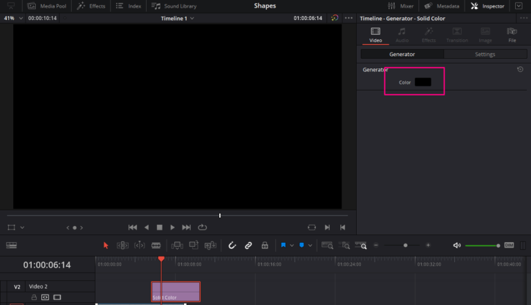Select the Settings sub-tab
The height and width of the screenshot is (305, 531).
point(485,54)
